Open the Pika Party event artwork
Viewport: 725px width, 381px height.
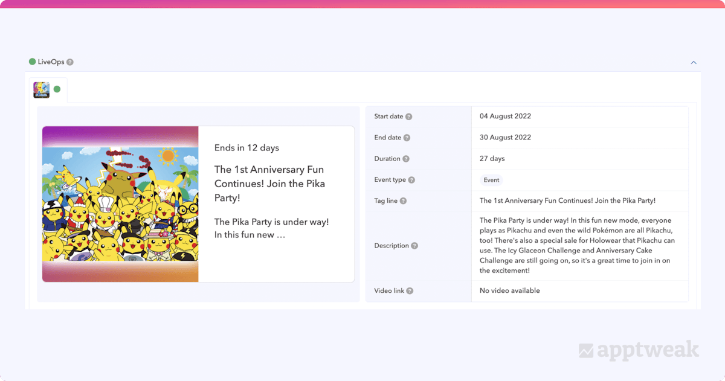point(120,204)
